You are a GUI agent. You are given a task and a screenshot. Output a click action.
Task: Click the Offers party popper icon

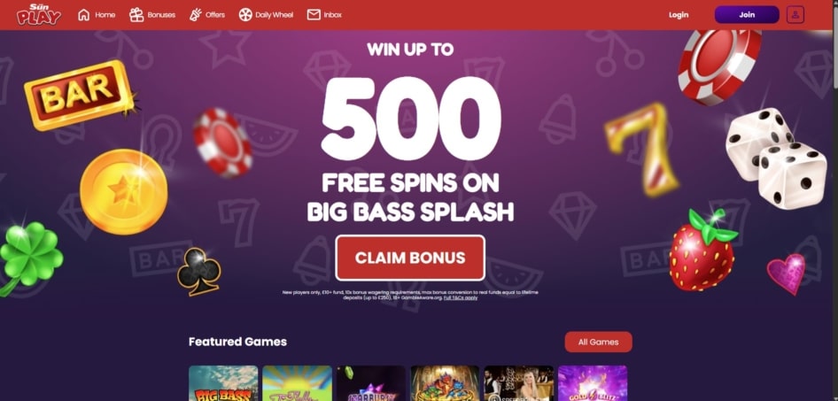(195, 15)
